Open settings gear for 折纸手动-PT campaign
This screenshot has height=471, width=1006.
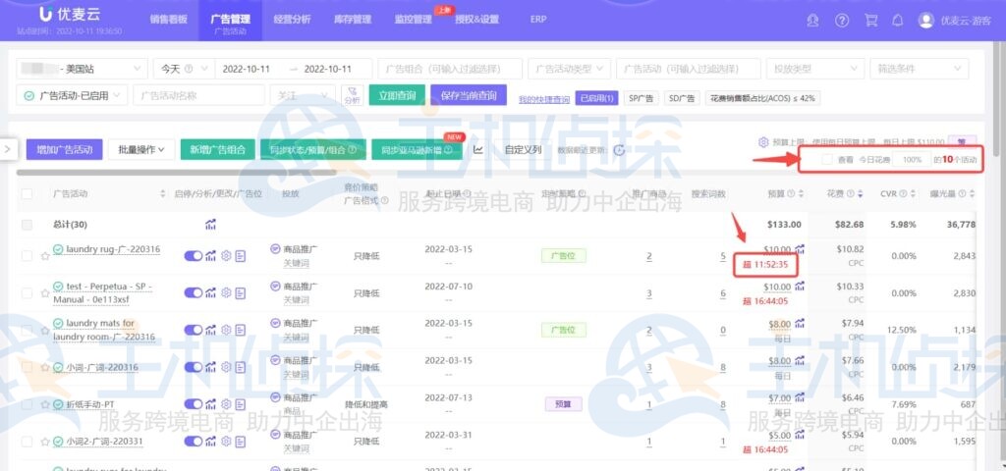pyautogui.click(x=226, y=404)
